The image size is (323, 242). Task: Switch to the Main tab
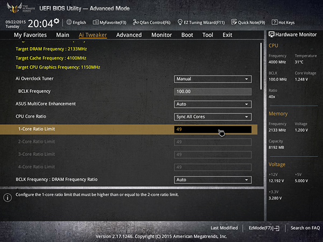pos(62,35)
